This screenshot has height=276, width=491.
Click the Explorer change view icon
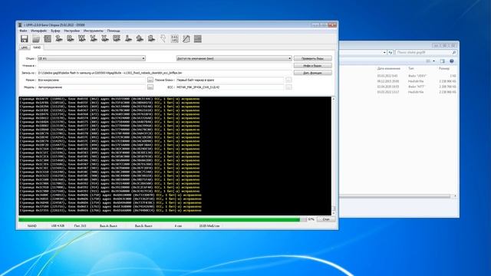click(x=428, y=61)
